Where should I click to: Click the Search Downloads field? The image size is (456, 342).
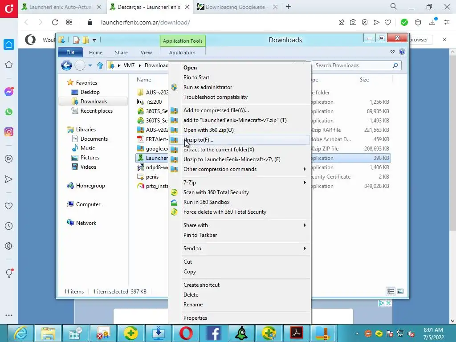pos(357,65)
